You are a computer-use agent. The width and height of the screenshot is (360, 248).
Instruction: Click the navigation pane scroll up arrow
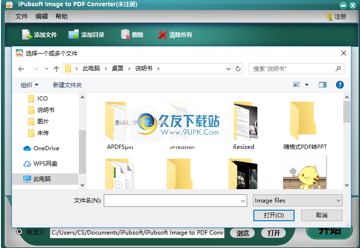82,98
